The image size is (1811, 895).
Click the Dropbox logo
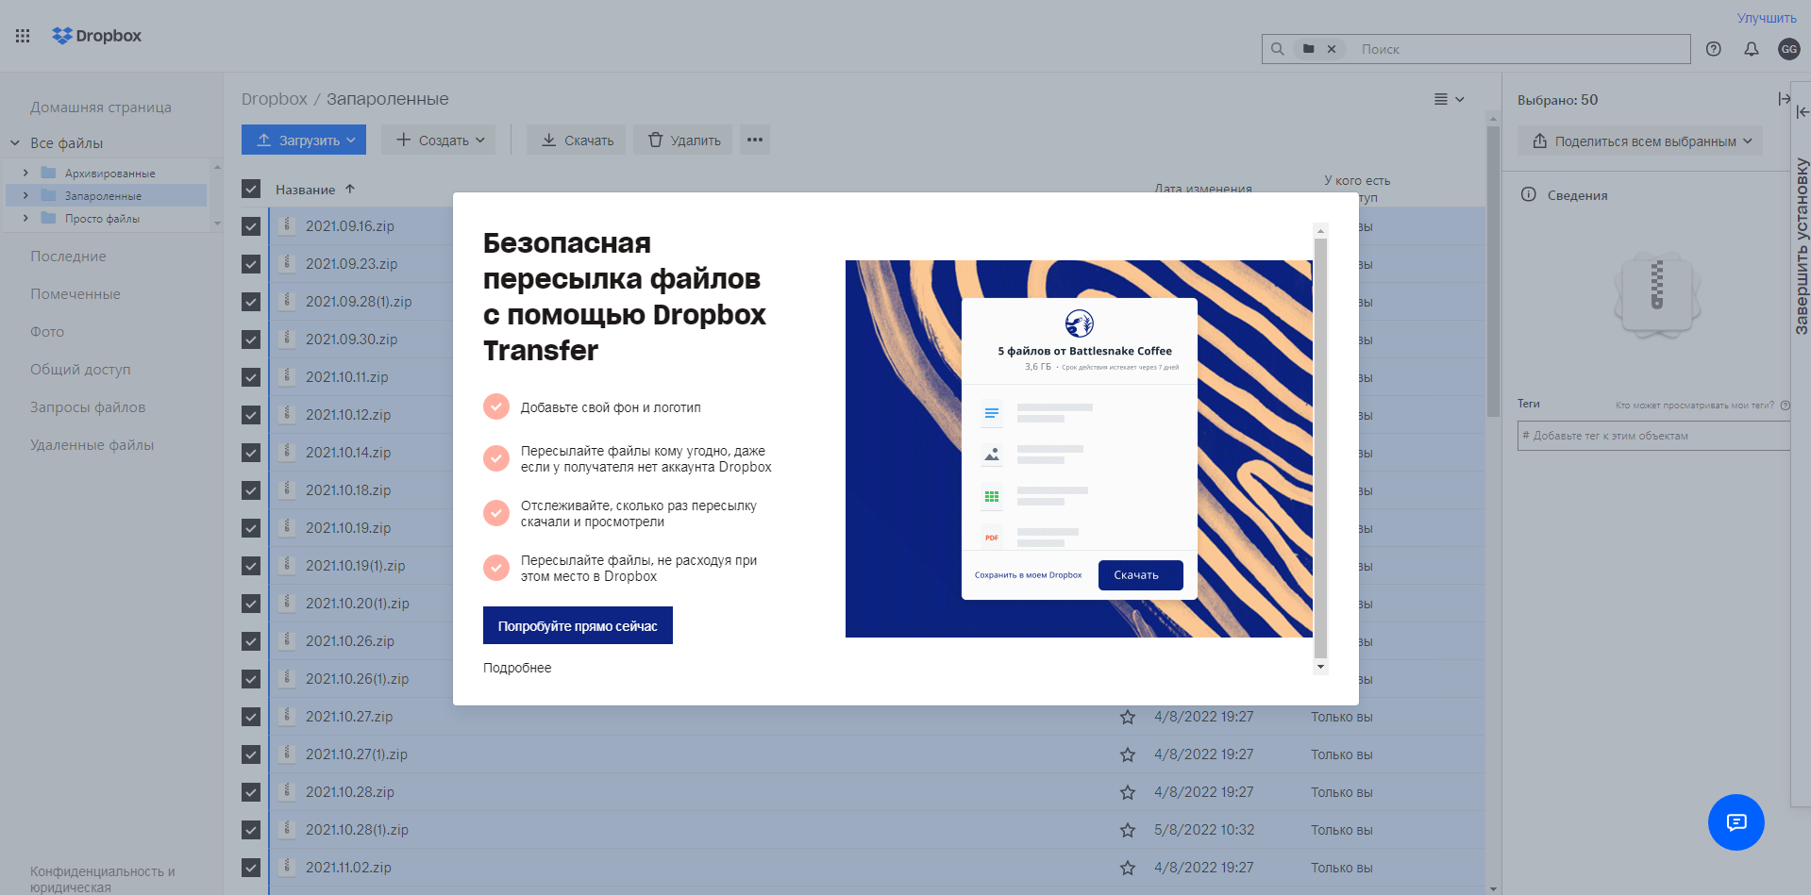(x=97, y=36)
